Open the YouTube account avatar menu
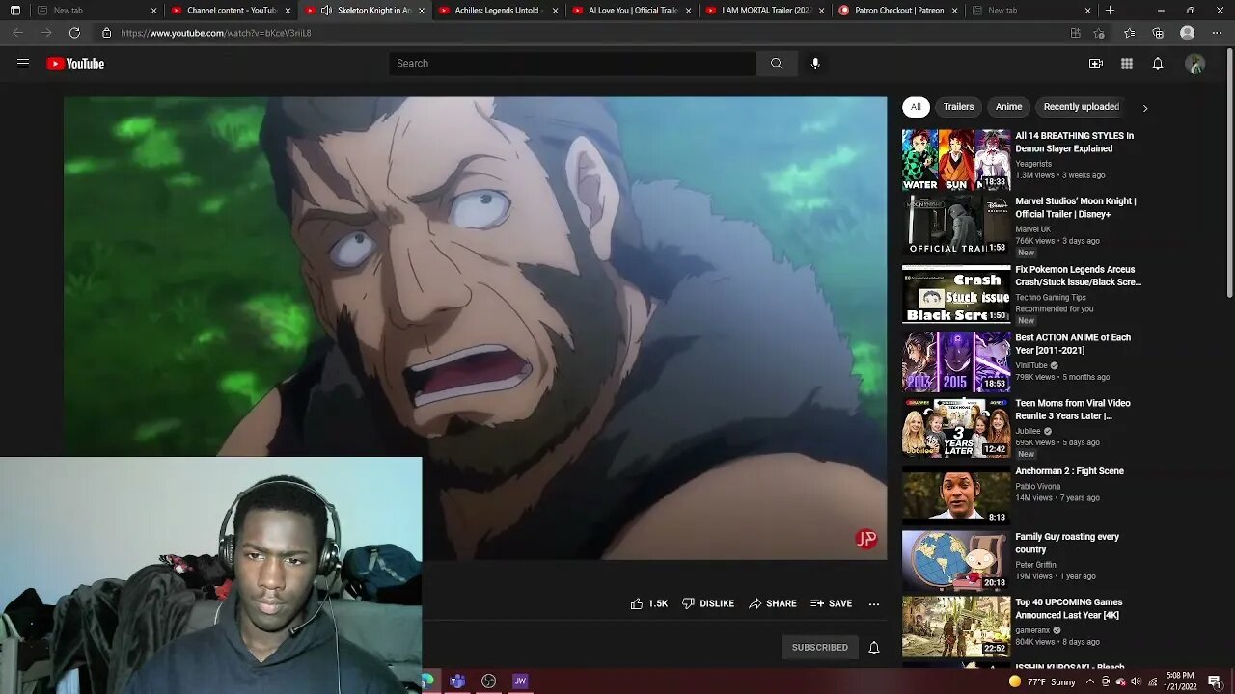 click(x=1195, y=64)
